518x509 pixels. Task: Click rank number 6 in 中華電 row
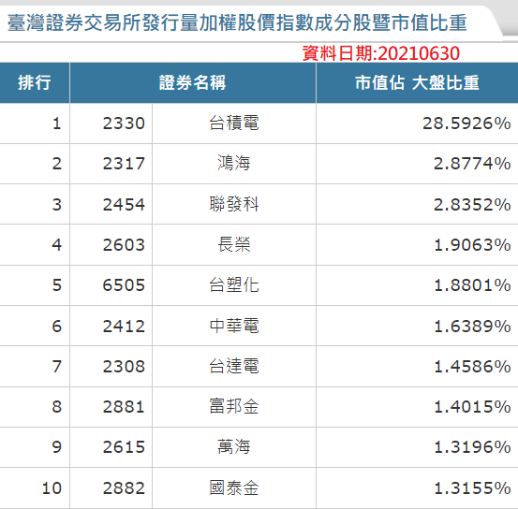57,327
